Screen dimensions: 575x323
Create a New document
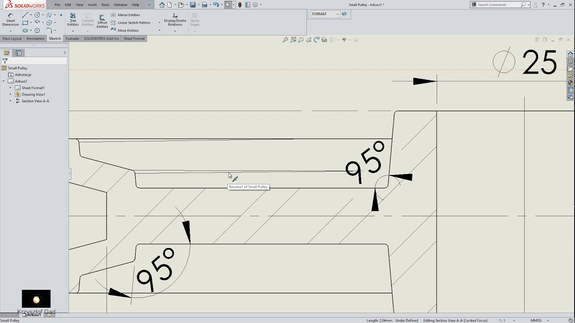170,4
